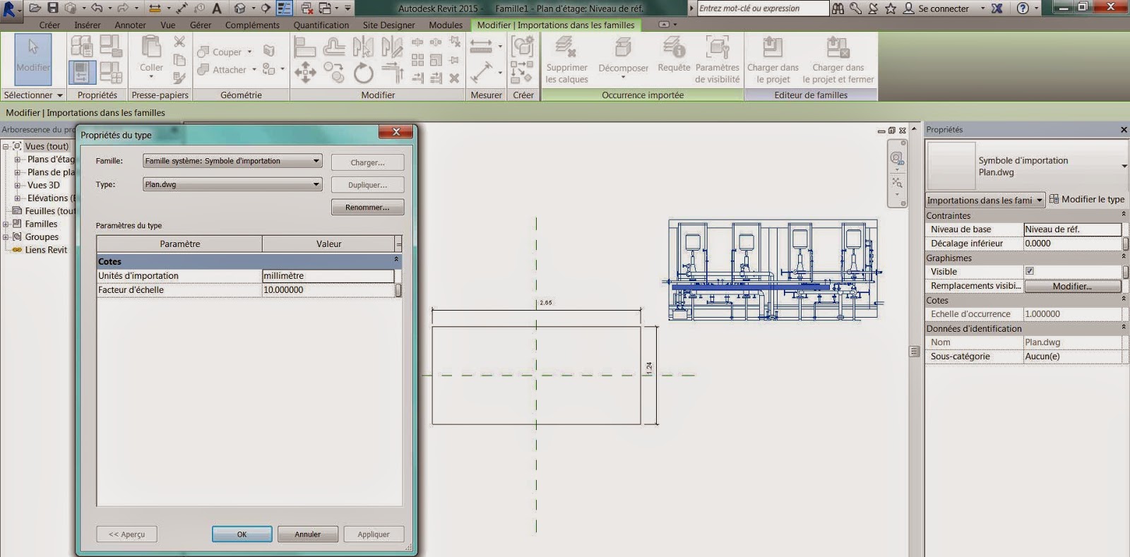Click the Renommer... button
The height and width of the screenshot is (557, 1130).
coord(367,208)
